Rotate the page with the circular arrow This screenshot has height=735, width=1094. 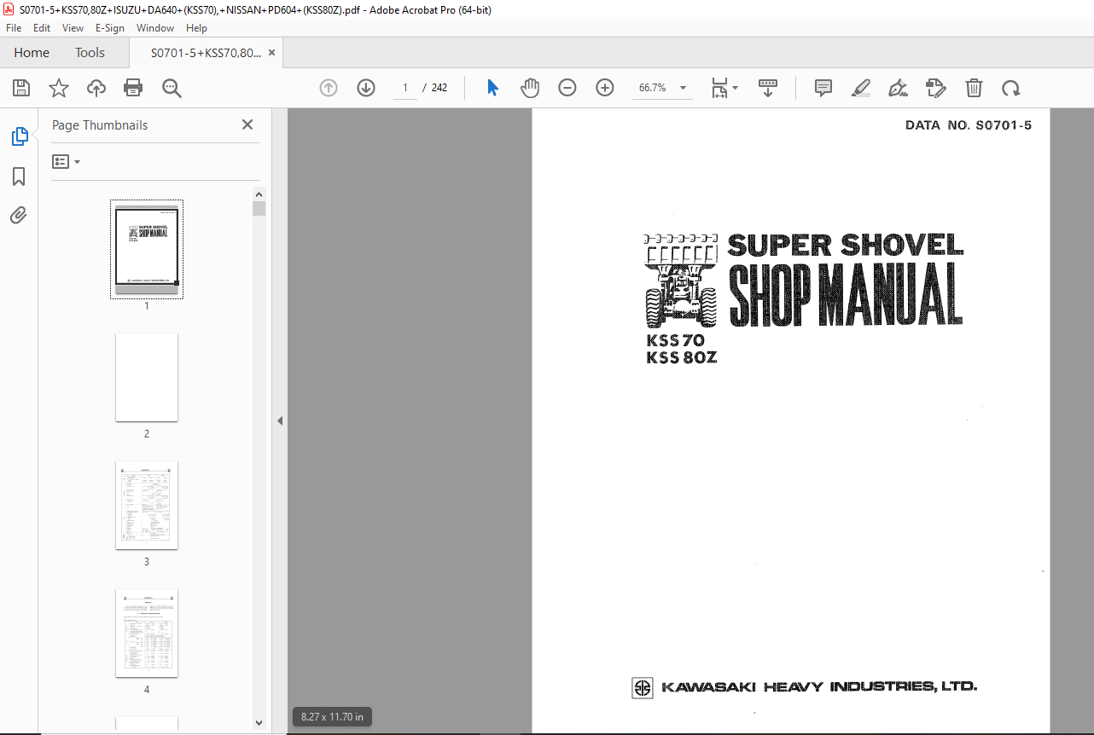point(1011,88)
